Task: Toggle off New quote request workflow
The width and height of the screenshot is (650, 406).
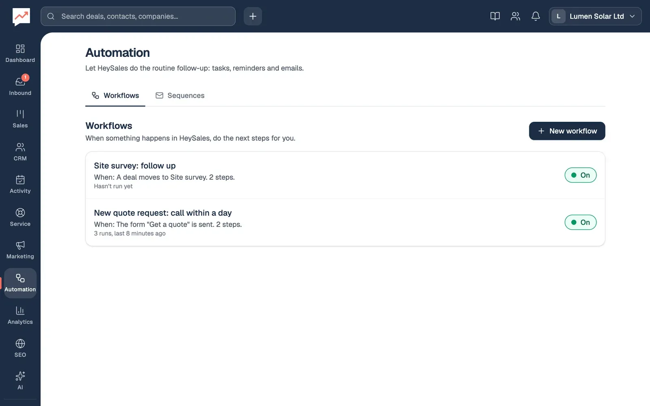Action: pos(581,222)
